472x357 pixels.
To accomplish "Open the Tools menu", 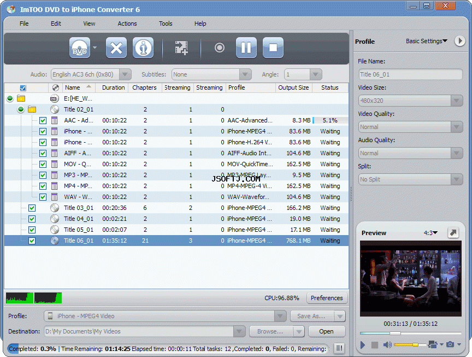I will [166, 24].
